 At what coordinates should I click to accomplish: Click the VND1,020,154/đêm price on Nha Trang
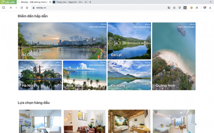click(97, 65)
